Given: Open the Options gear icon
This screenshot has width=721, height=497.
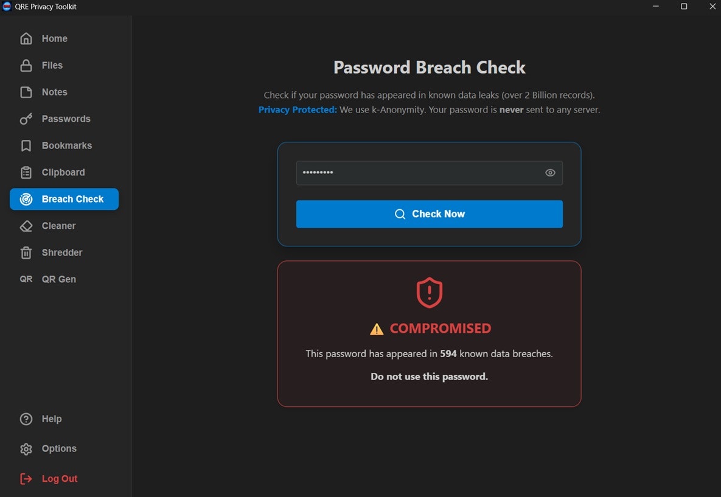Looking at the screenshot, I should 26,448.
